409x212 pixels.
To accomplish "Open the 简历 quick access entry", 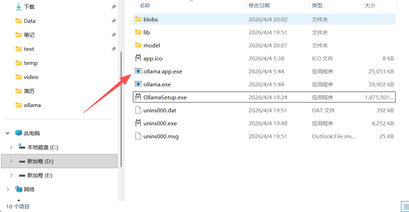I will pos(29,91).
